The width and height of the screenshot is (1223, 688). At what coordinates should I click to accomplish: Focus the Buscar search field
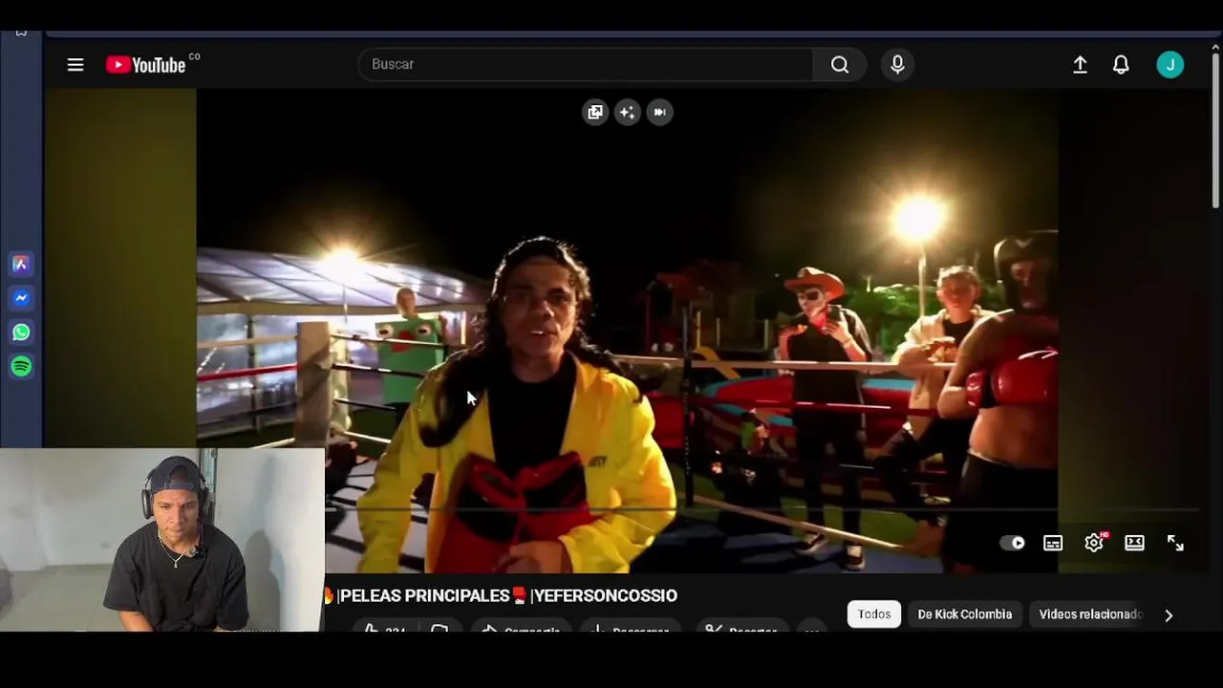(x=586, y=64)
